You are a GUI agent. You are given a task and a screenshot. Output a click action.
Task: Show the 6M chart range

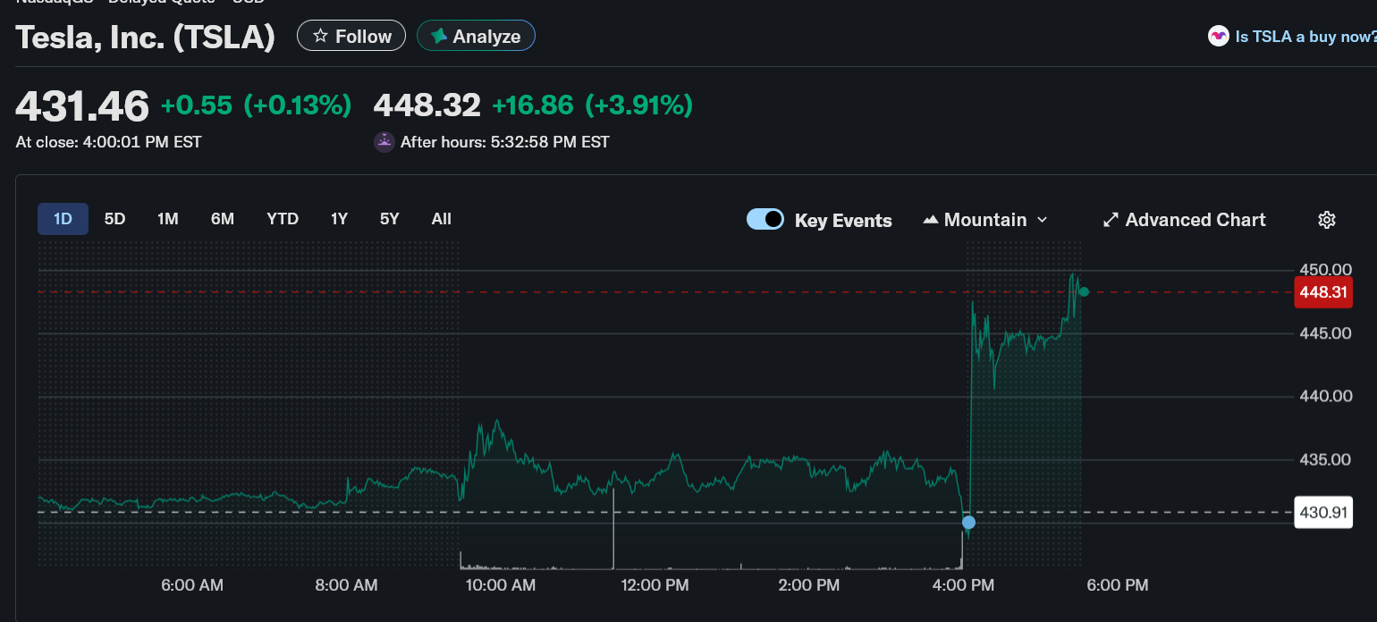click(x=222, y=219)
